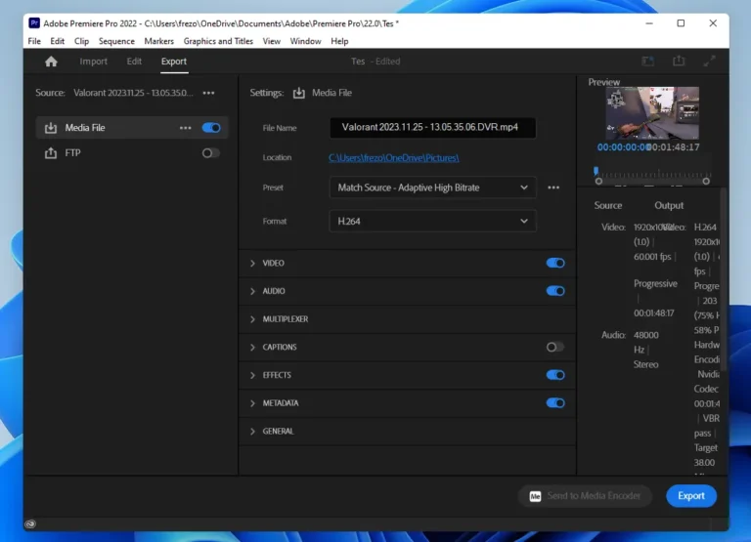The width and height of the screenshot is (751, 542).
Task: Enable the CAPTIONS section switch
Action: pyautogui.click(x=555, y=347)
